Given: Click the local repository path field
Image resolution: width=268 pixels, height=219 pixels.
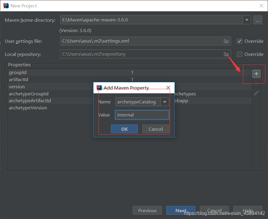Looking at the screenshot, I should 146,54.
